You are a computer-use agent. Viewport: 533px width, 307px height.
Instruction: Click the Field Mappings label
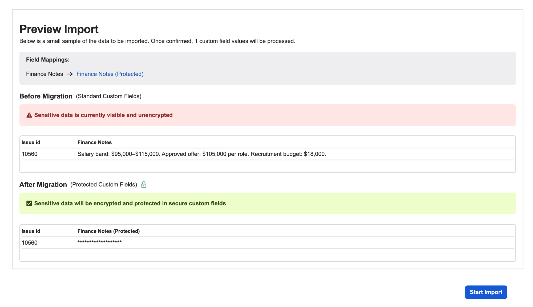48,60
